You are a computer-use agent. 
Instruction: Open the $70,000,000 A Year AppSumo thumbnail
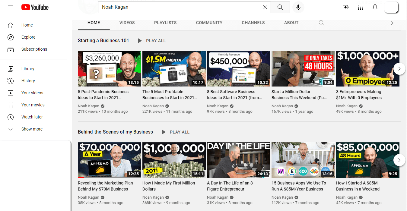110,160
